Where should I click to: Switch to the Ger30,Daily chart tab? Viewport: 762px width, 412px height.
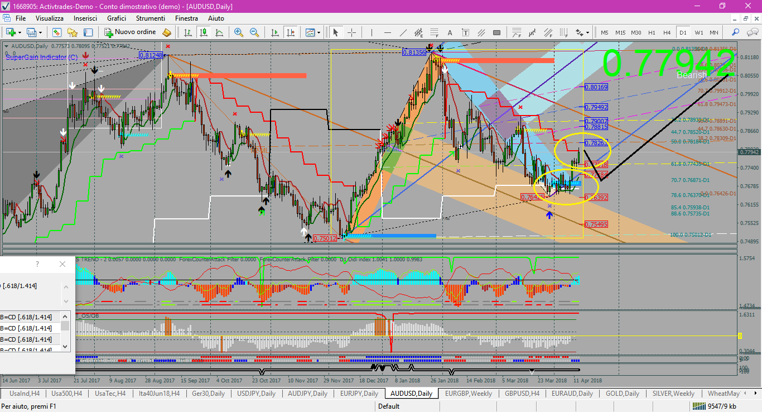208,394
